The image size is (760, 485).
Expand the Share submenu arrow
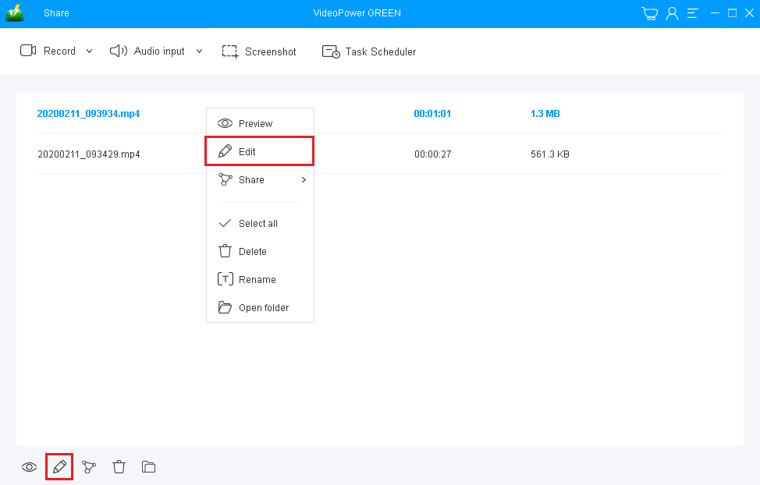click(304, 180)
